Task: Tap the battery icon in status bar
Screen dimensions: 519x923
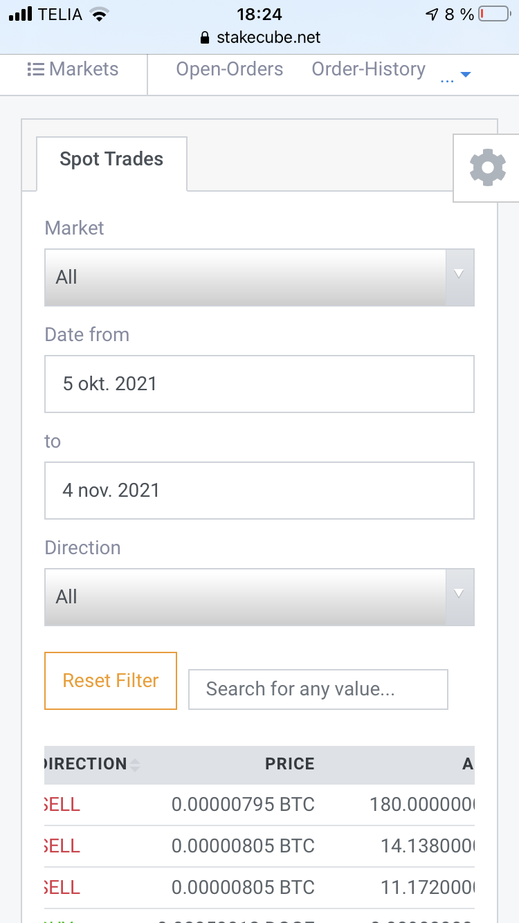Action: [x=494, y=14]
